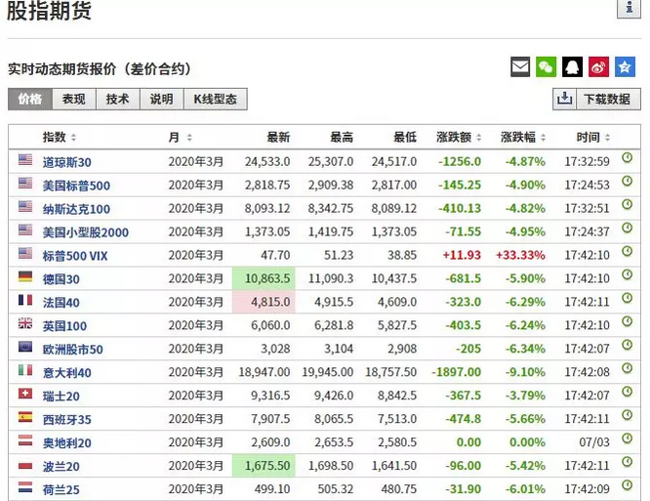Open the 英国100 index link

point(64,326)
